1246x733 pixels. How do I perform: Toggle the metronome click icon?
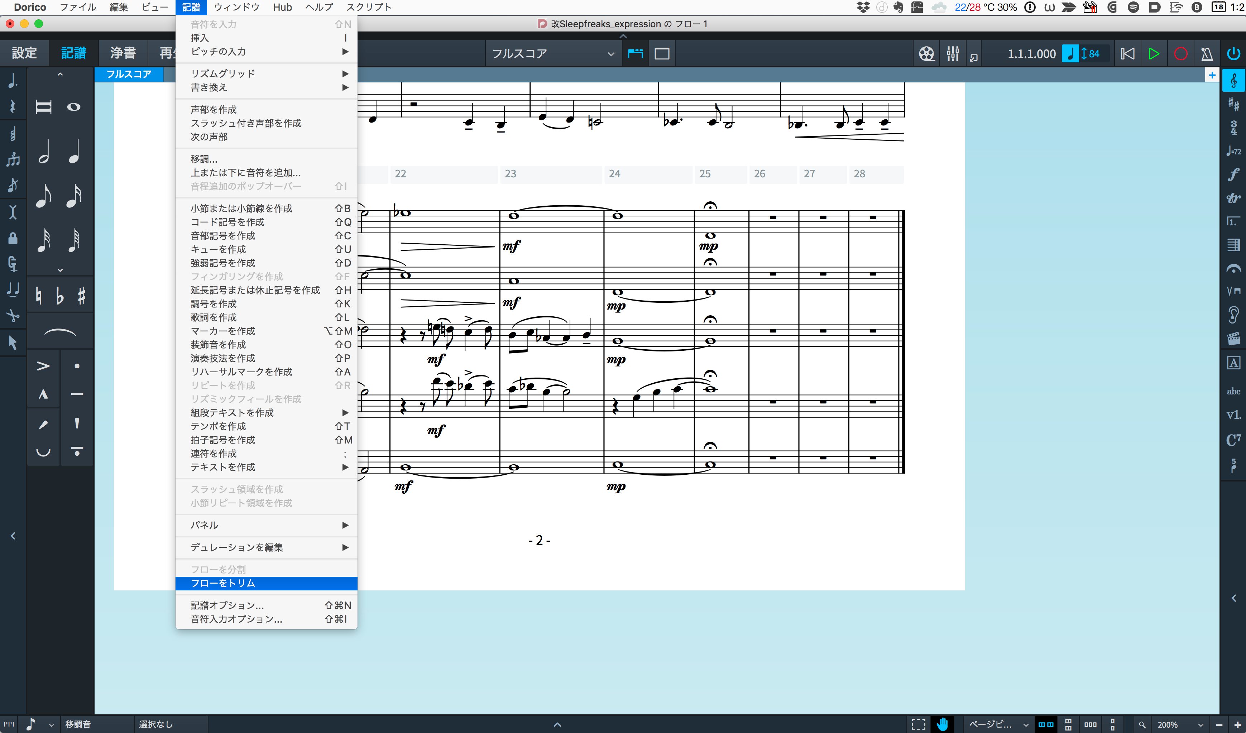(x=1207, y=53)
